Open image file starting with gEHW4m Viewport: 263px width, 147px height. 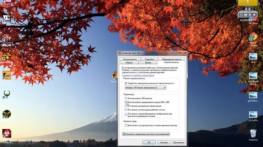(x=253, y=95)
